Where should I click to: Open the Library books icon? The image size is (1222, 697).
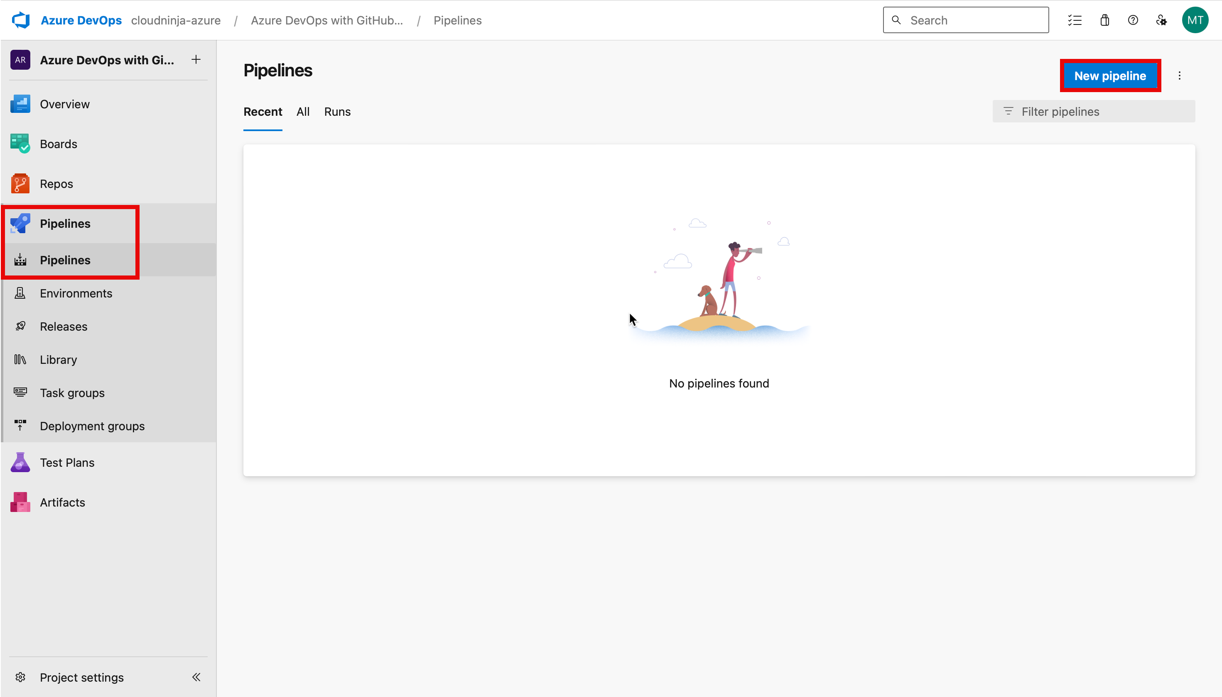(x=20, y=359)
